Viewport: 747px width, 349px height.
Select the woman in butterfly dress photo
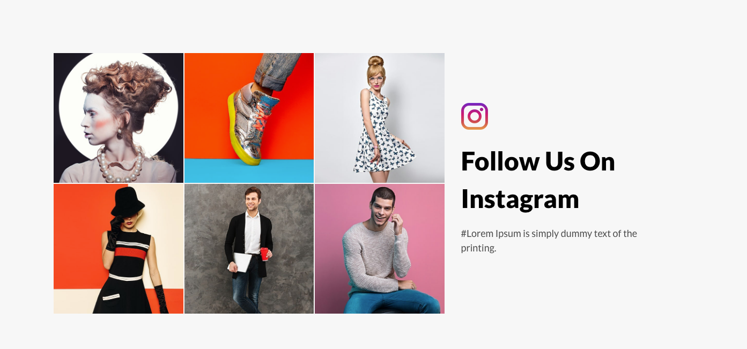tap(380, 118)
